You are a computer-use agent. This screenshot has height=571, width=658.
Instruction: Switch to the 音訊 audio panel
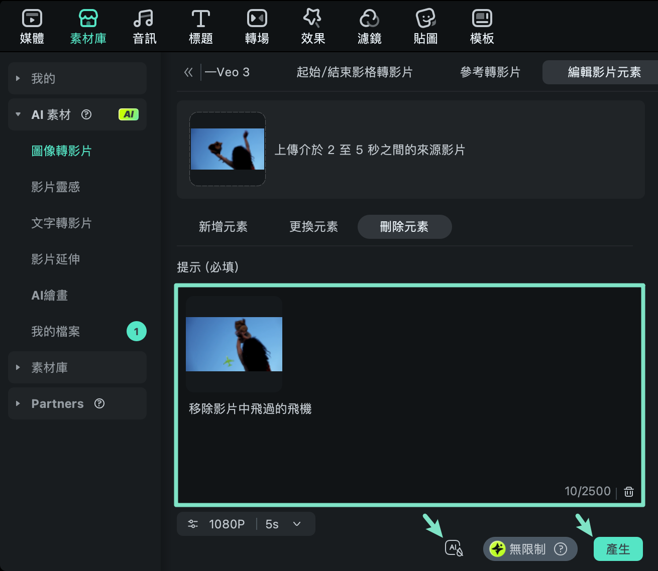coord(144,25)
